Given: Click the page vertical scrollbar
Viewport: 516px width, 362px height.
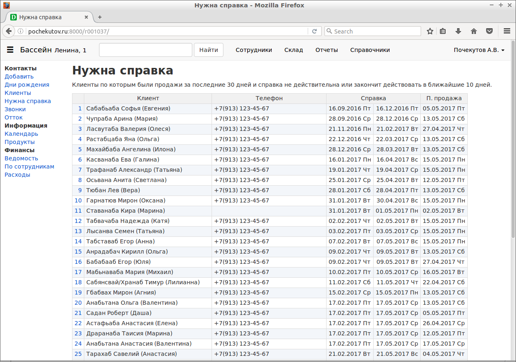Looking at the screenshot, I should [x=513, y=139].
